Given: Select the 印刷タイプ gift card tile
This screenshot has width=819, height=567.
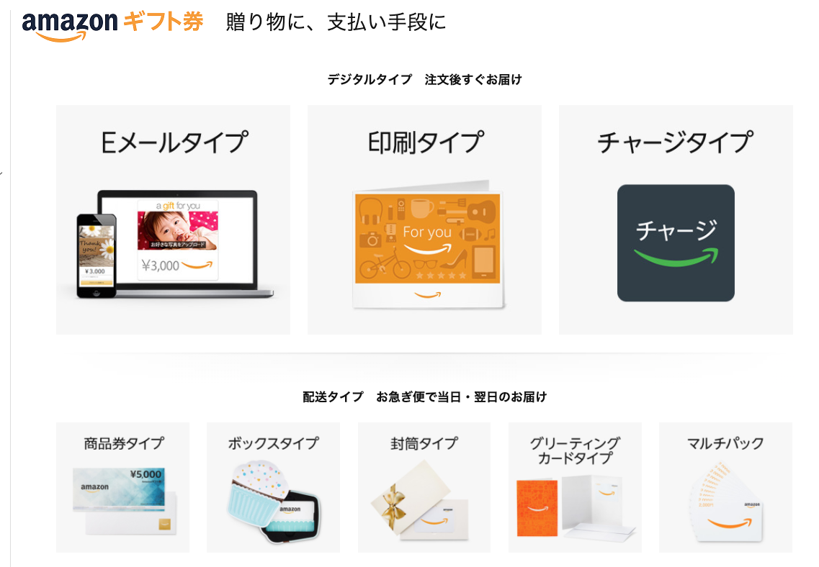Looking at the screenshot, I should tap(424, 219).
